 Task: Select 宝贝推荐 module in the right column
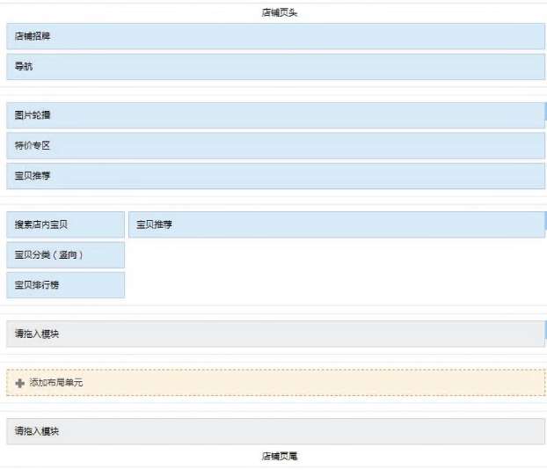(336, 224)
